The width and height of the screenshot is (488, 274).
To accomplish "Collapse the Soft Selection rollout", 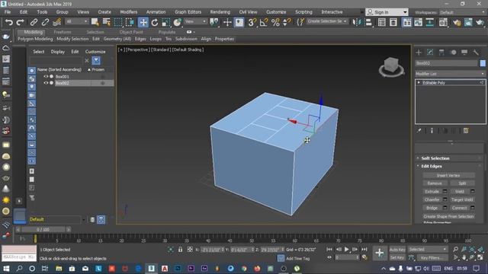I will coord(435,158).
